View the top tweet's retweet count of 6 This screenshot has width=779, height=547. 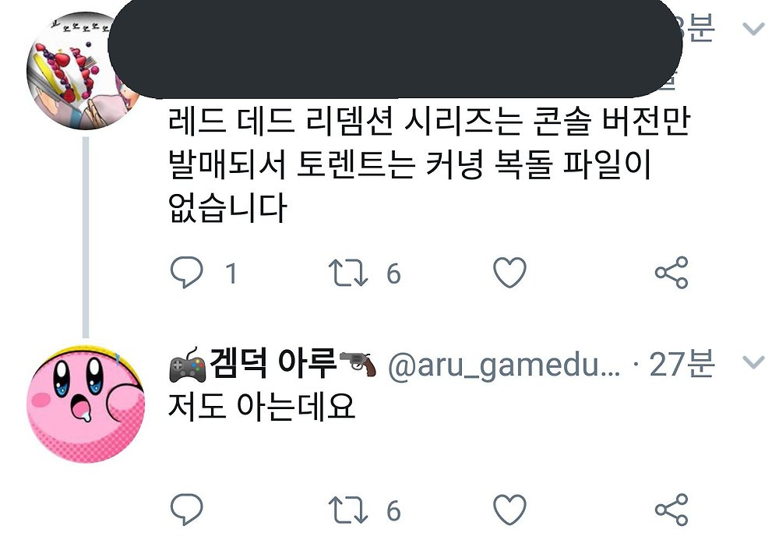tap(393, 273)
